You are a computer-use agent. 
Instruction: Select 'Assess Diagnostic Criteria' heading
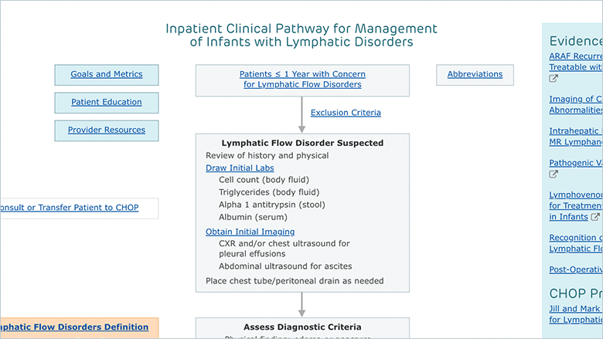302,327
